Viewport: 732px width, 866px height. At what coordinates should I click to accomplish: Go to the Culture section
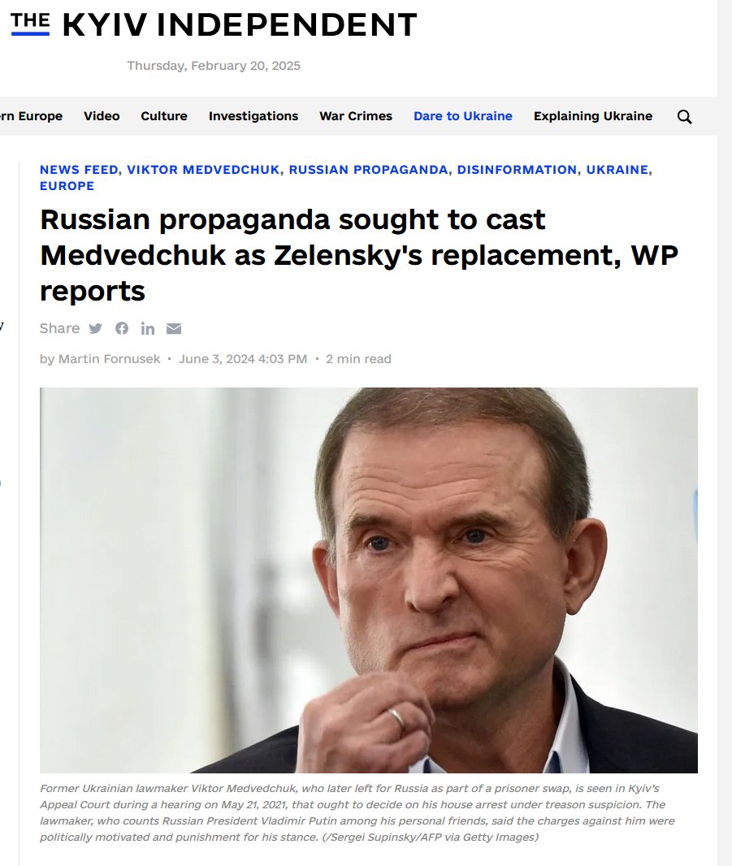coord(164,116)
